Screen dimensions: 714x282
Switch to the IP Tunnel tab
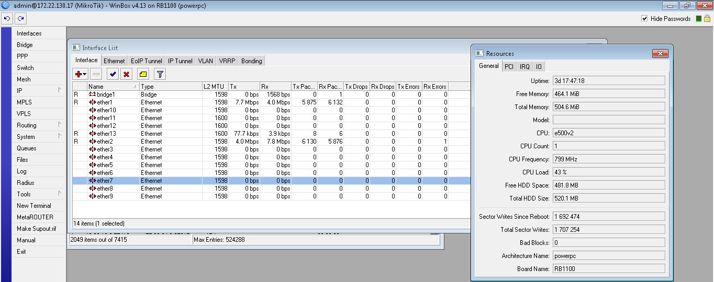click(x=180, y=61)
